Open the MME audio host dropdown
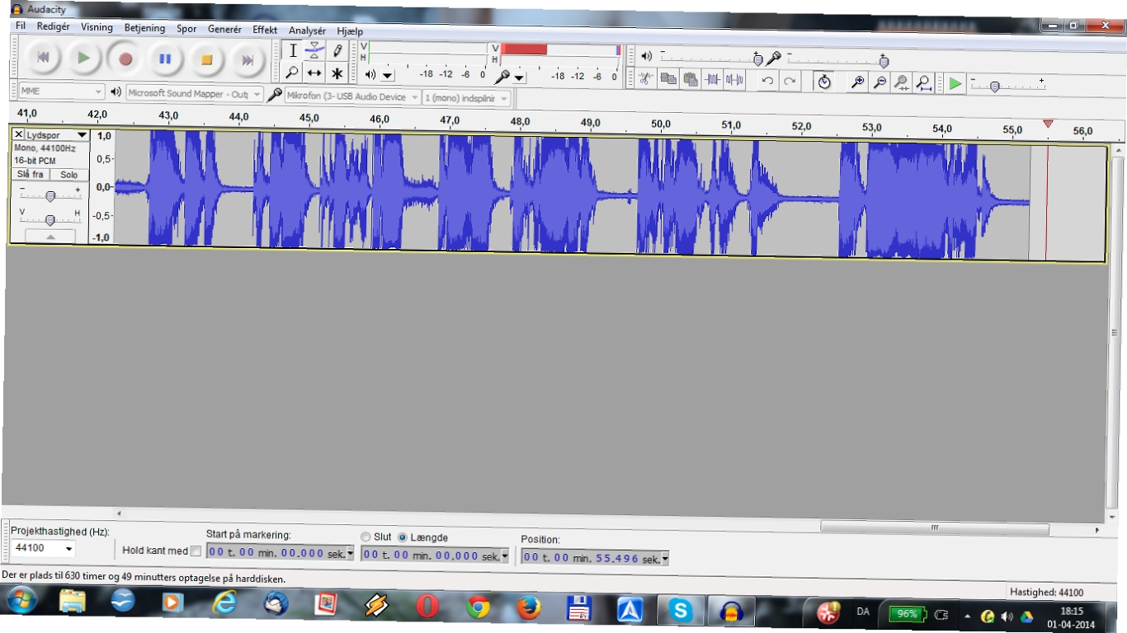Viewport: 1127px width, 633px height. click(x=61, y=91)
